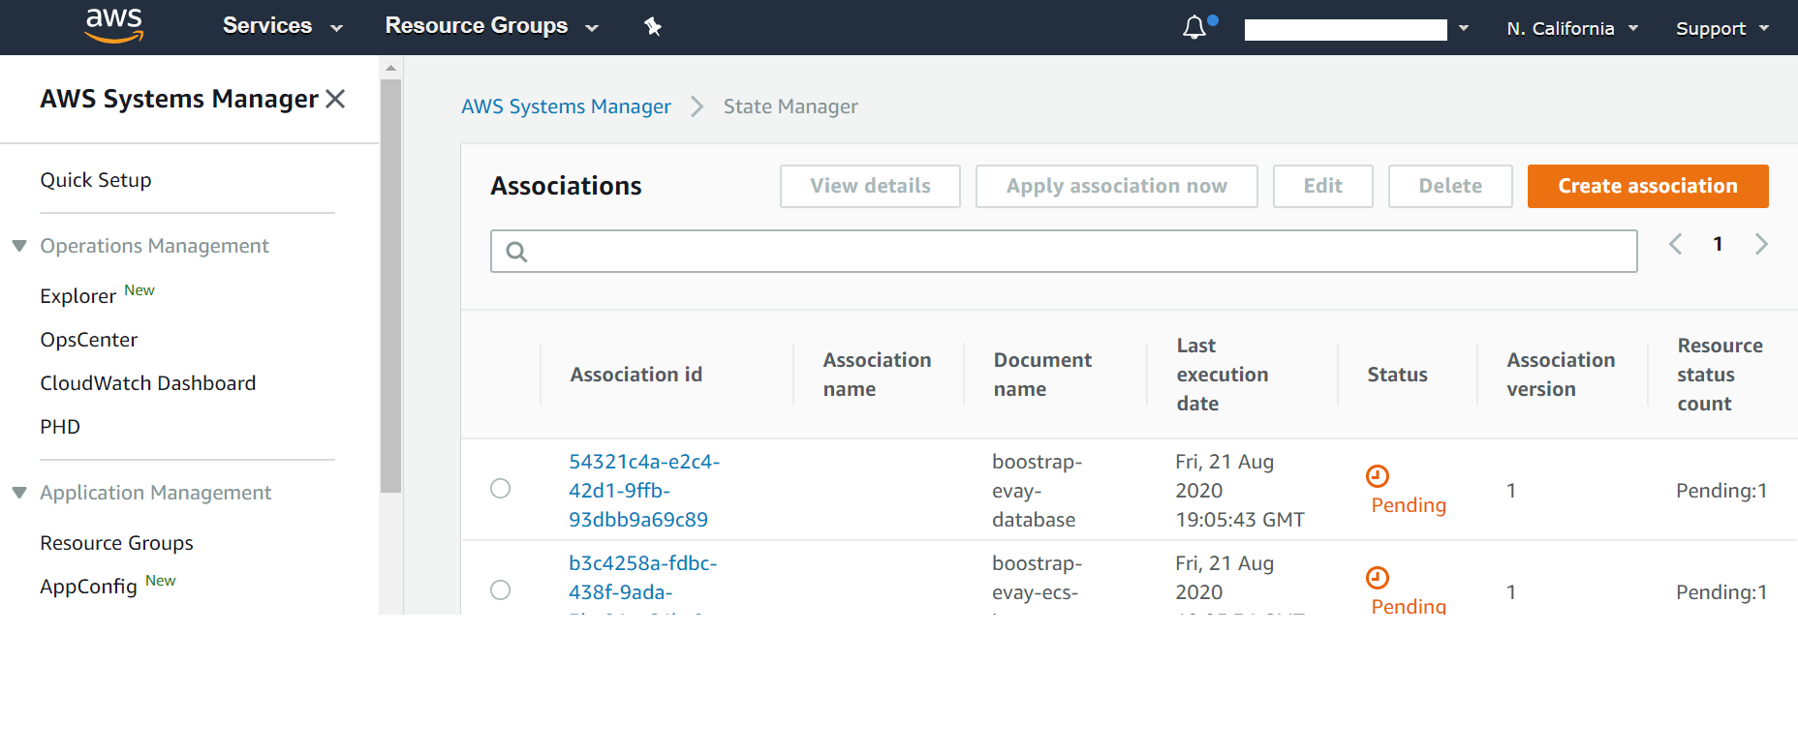Click the boostrap-evay-database document name
Image resolution: width=1798 pixels, height=754 pixels.
(x=1037, y=491)
